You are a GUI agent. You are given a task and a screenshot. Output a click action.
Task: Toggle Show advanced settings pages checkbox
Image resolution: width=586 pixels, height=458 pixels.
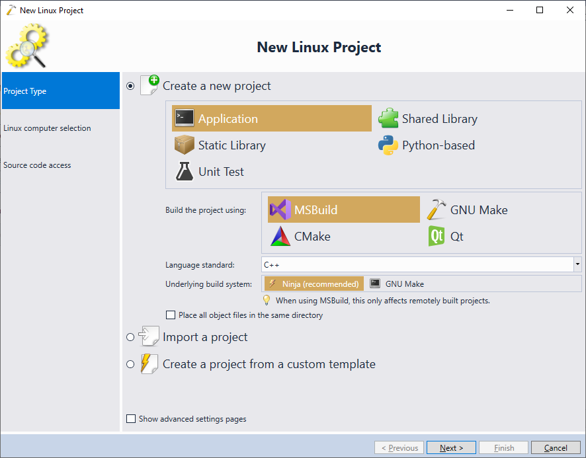[x=131, y=418]
